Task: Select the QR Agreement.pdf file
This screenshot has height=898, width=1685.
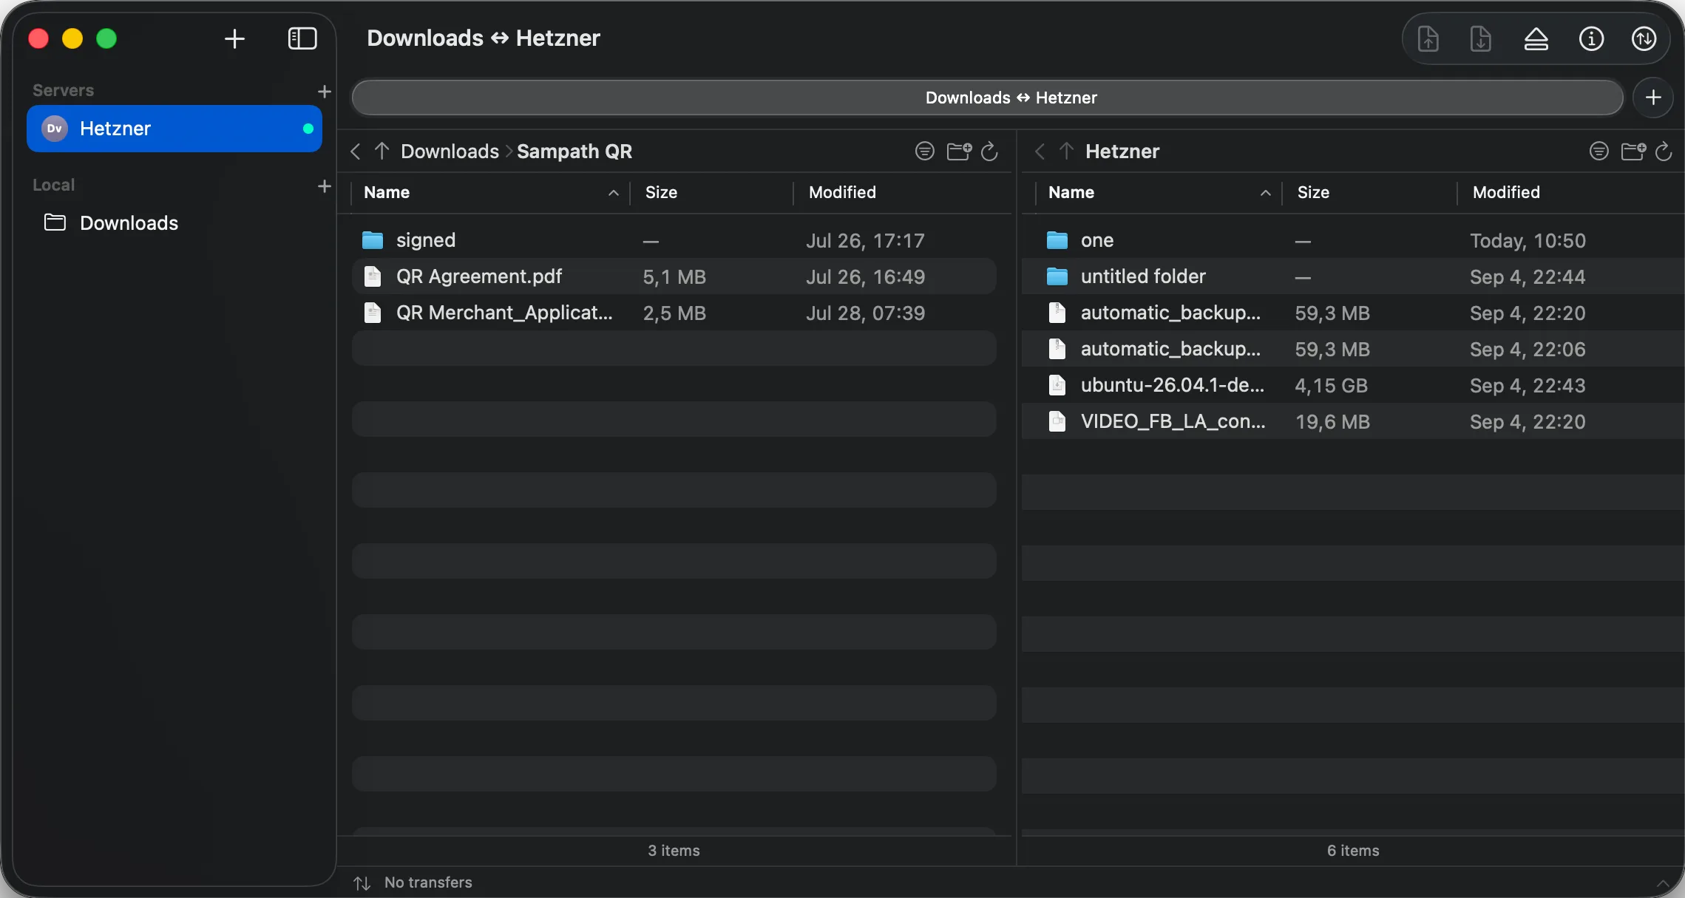Action: (674, 276)
